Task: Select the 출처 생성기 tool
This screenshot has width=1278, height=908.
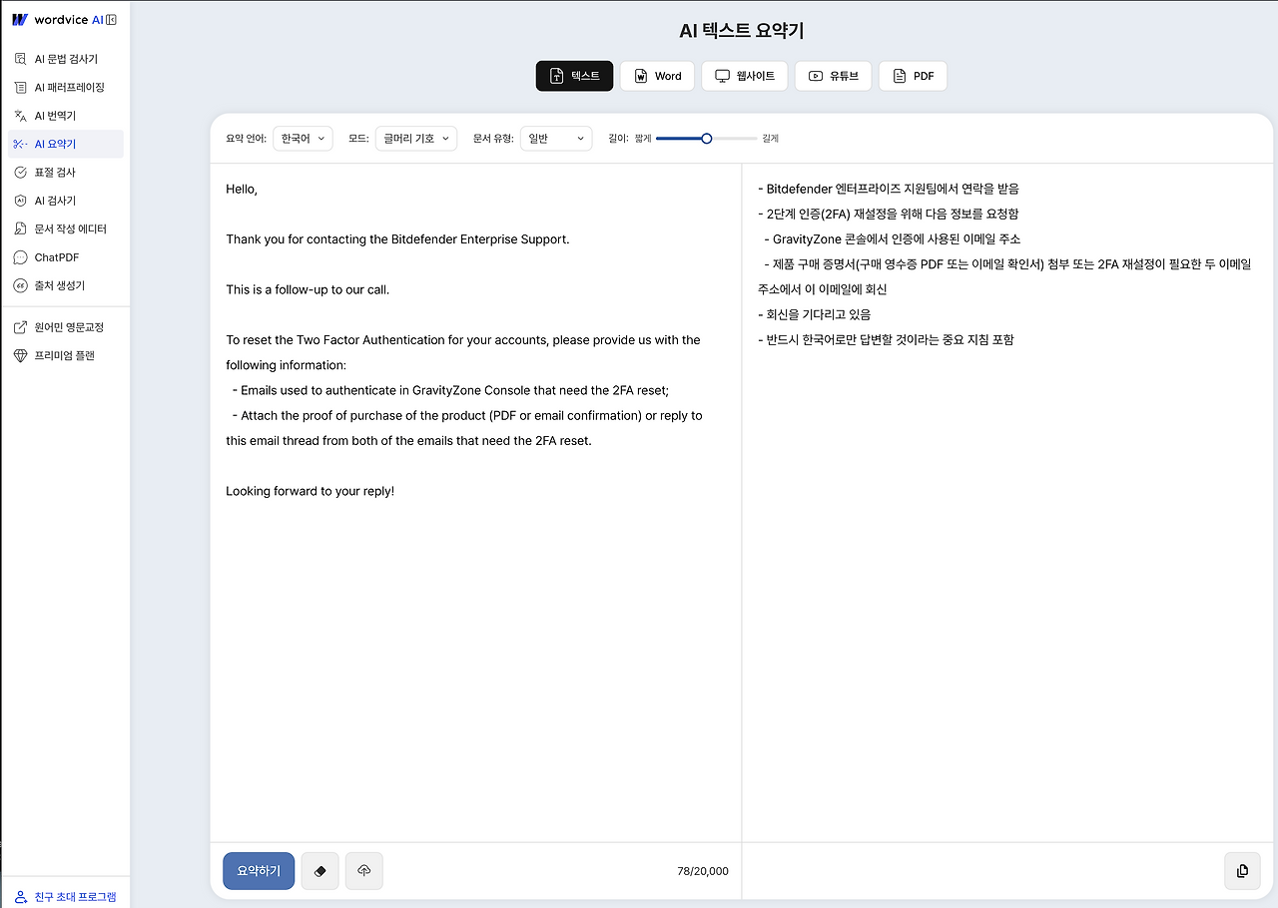Action: click(x=60, y=285)
